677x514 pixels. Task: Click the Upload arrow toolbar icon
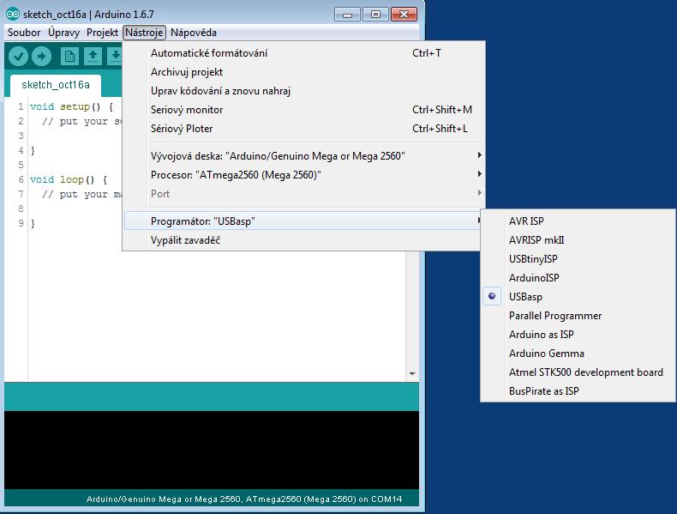pos(41,57)
